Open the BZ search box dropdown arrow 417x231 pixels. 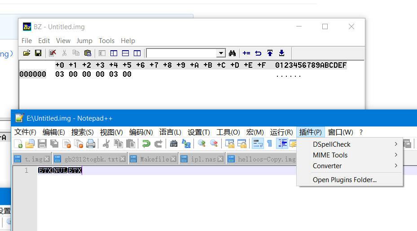click(221, 53)
